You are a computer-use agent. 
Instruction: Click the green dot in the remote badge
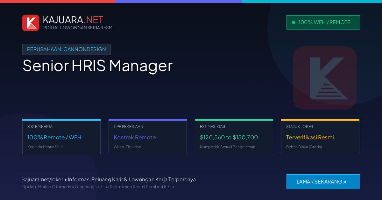coord(294,22)
